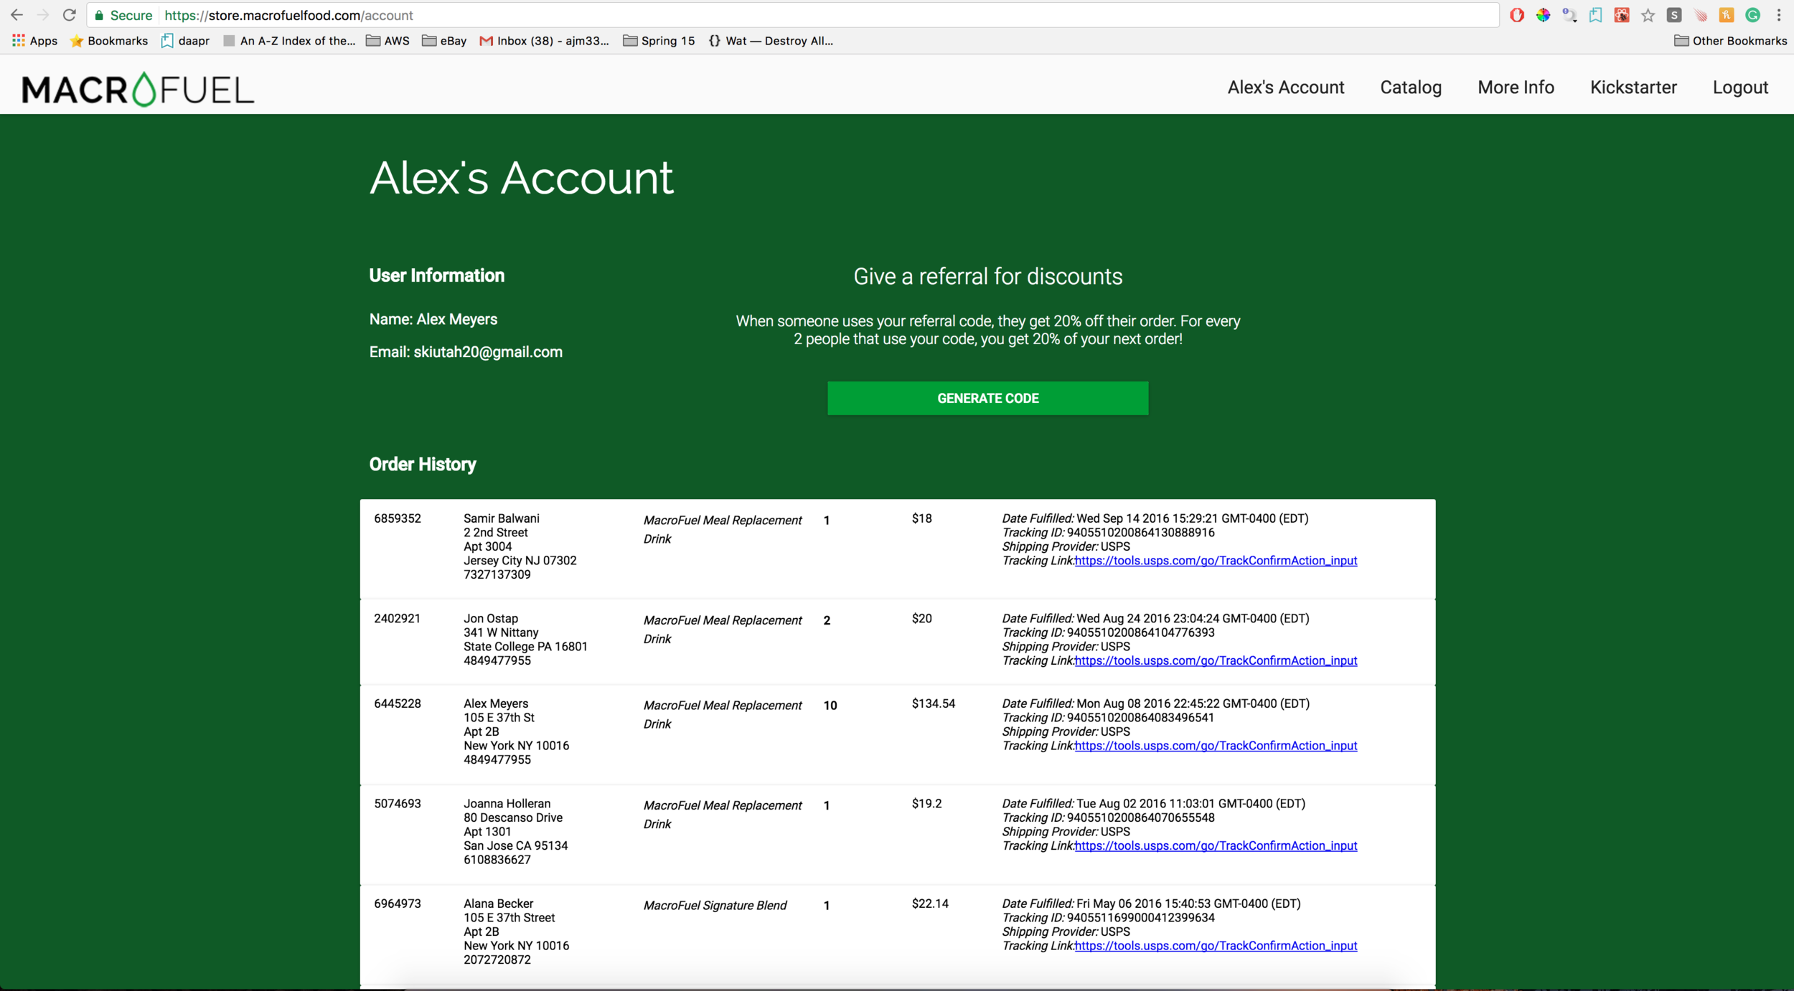
Task: Open the color wheel picker extension
Action: coord(1543,15)
